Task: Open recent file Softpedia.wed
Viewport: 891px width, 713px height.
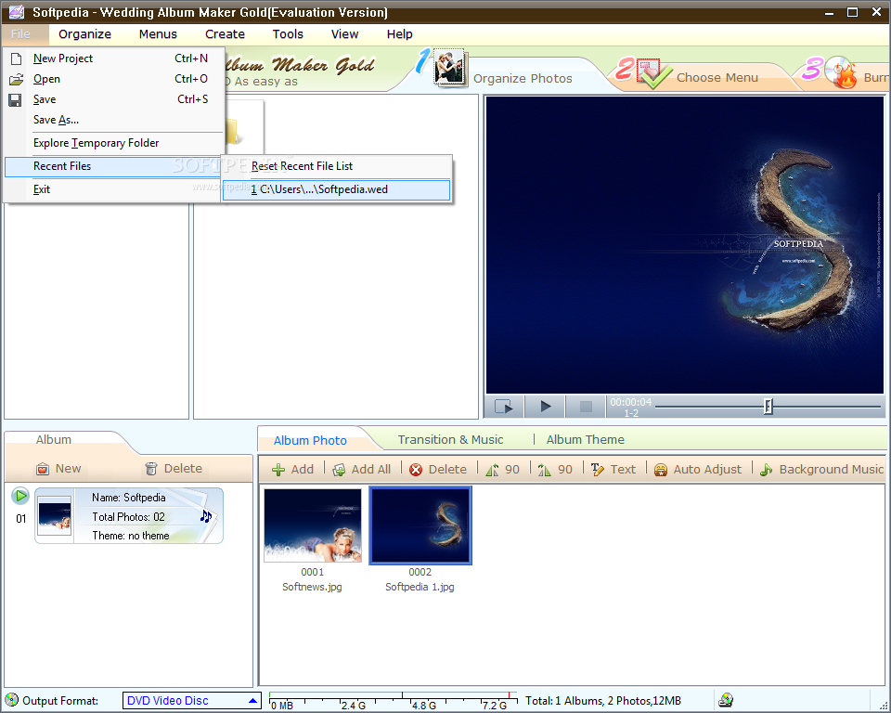Action: (x=336, y=189)
